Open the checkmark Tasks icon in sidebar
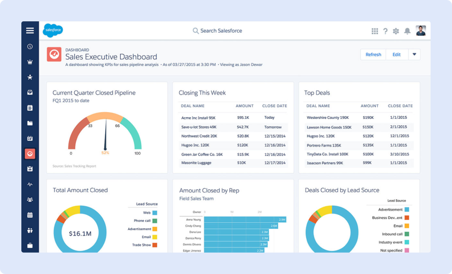452x274 pixels. [30, 92]
